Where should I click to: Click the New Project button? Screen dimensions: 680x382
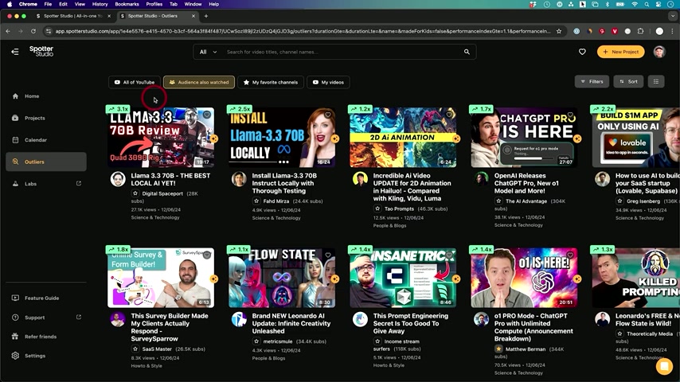[x=620, y=52]
